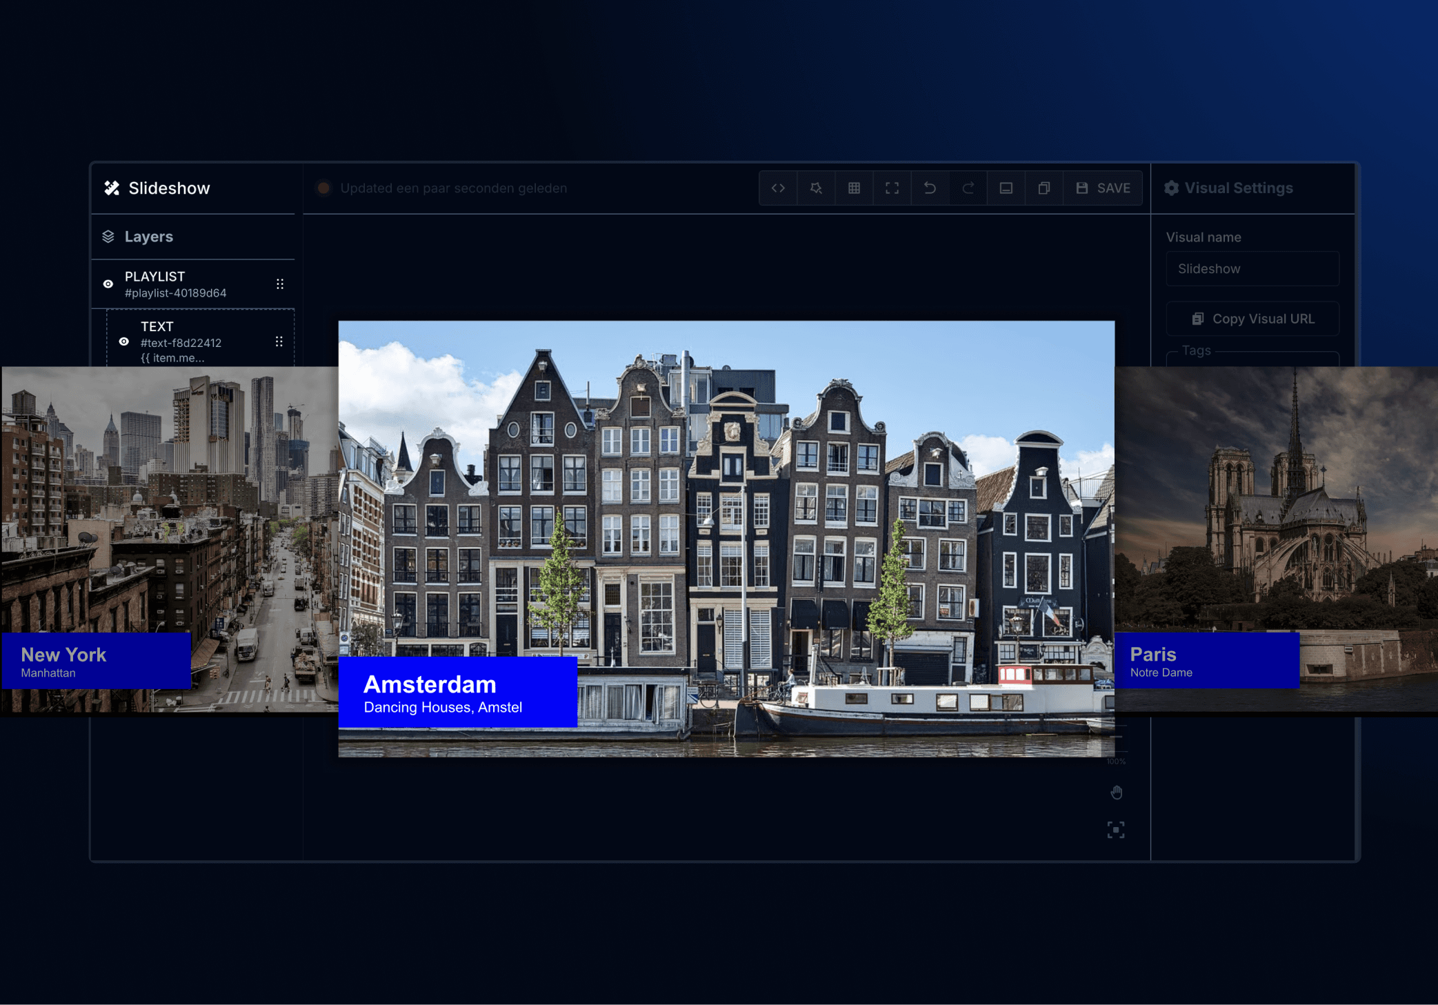Duplicate visual with copy icon
Image resolution: width=1438 pixels, height=1005 pixels.
1043,188
